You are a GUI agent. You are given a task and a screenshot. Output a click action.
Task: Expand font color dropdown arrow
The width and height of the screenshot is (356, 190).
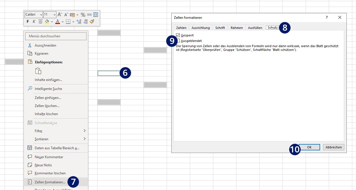63,22
